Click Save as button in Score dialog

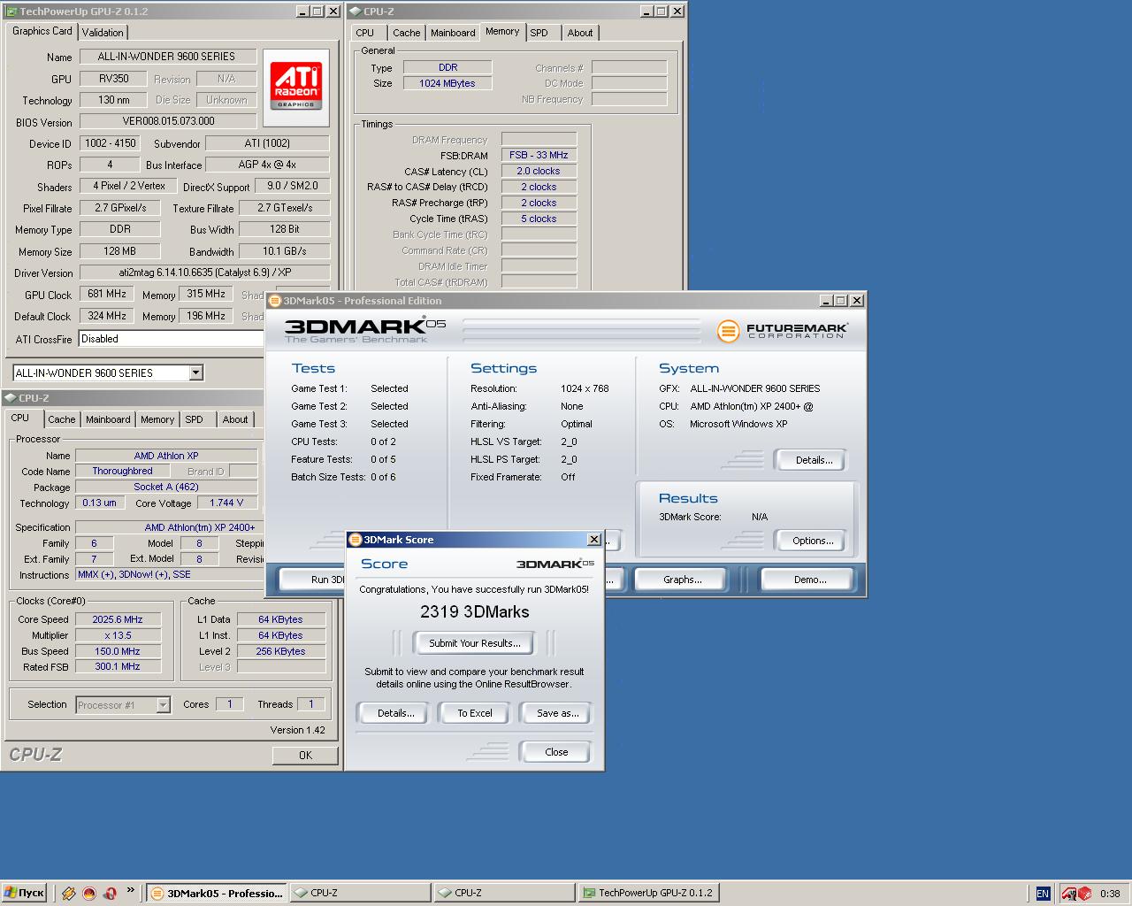coord(557,713)
